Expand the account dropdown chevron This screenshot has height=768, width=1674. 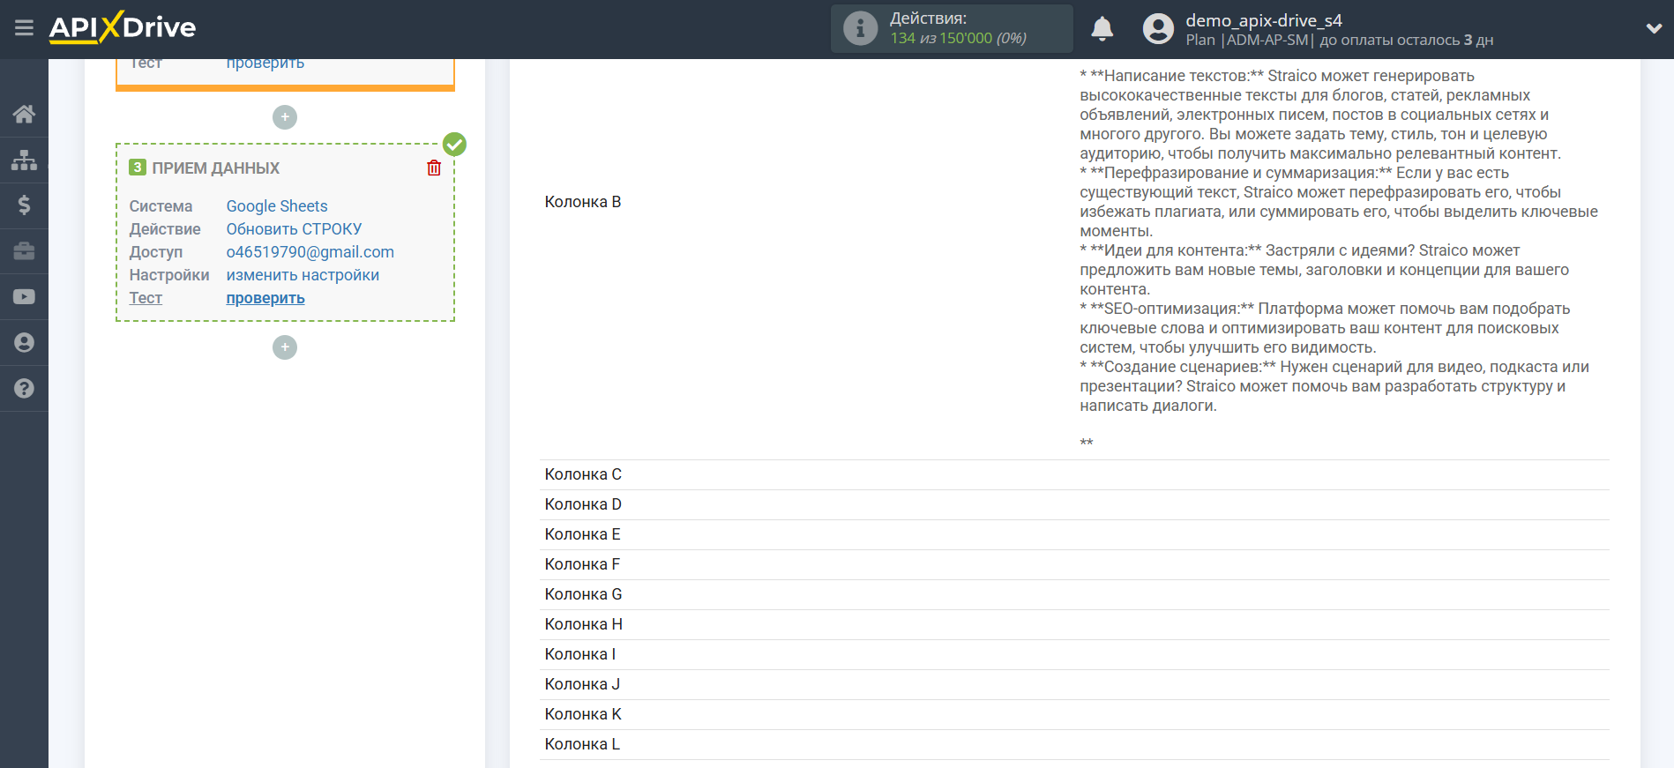click(1654, 28)
